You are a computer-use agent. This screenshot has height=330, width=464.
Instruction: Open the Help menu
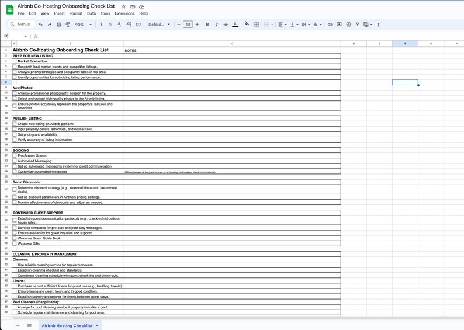coord(144,13)
